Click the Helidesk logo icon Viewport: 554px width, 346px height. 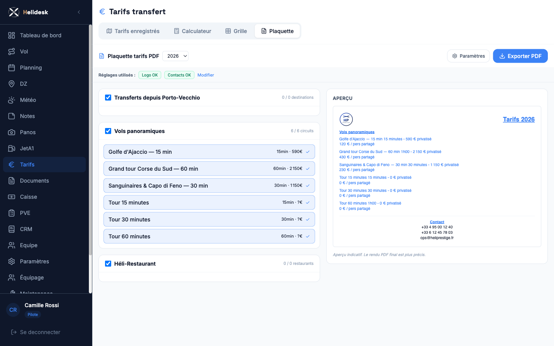[14, 12]
